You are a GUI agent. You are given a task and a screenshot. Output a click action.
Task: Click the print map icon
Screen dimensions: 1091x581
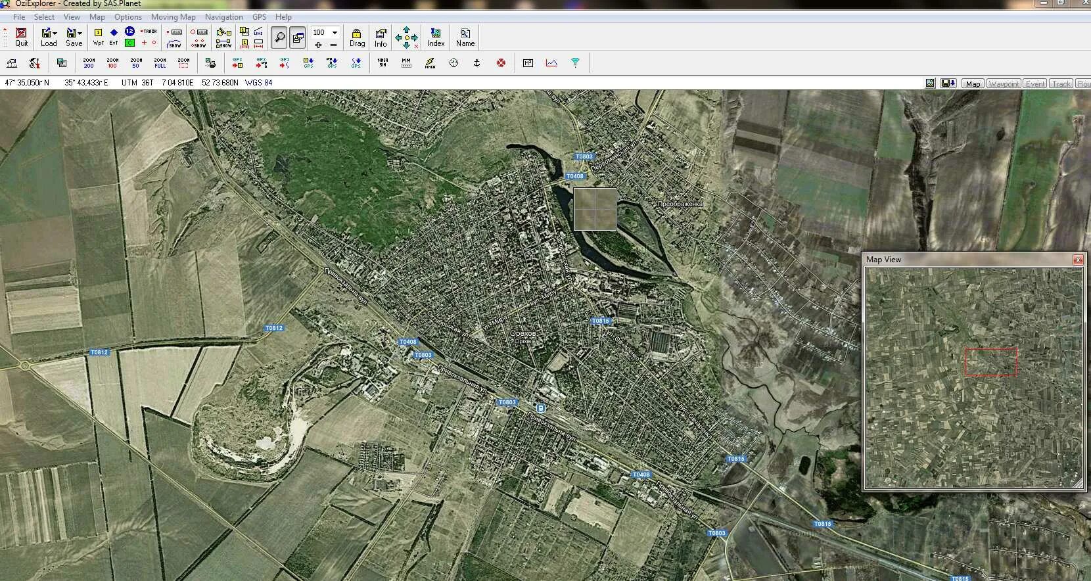(x=210, y=62)
